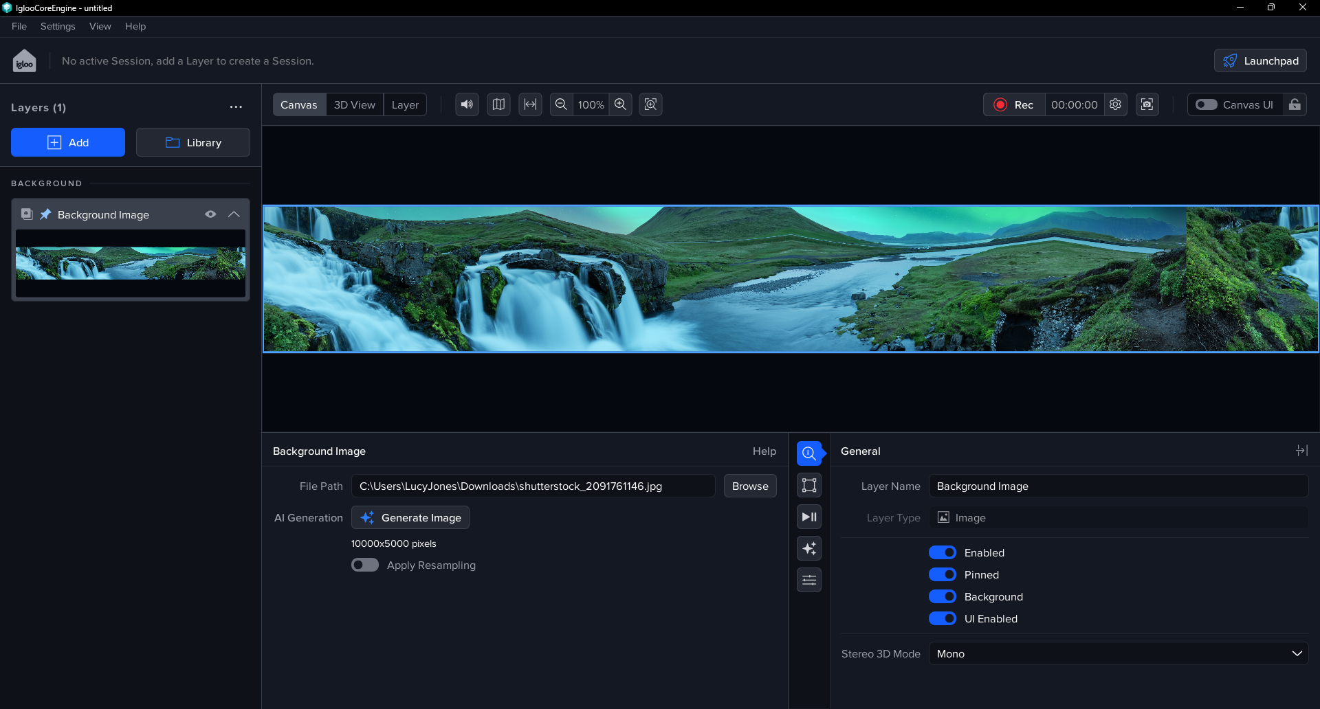Open the playback controls side tab
The height and width of the screenshot is (709, 1320).
pos(809,517)
